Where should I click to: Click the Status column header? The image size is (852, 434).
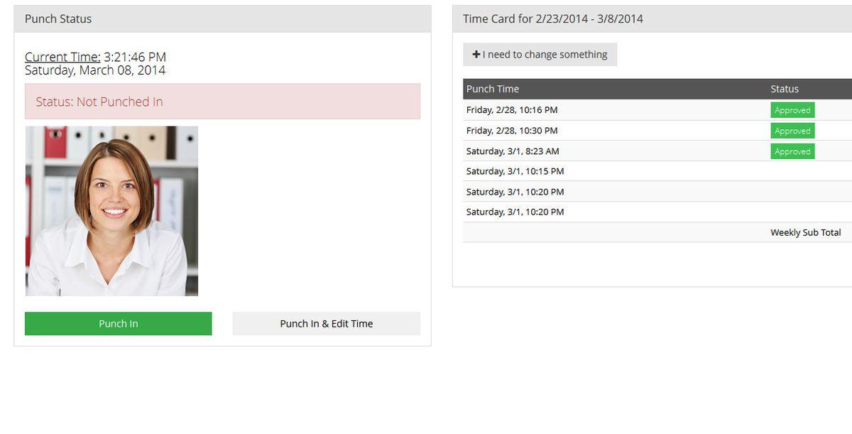[785, 89]
